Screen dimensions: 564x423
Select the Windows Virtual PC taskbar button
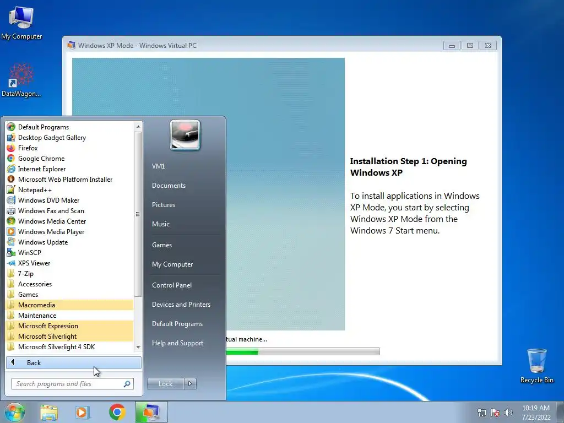click(x=151, y=412)
